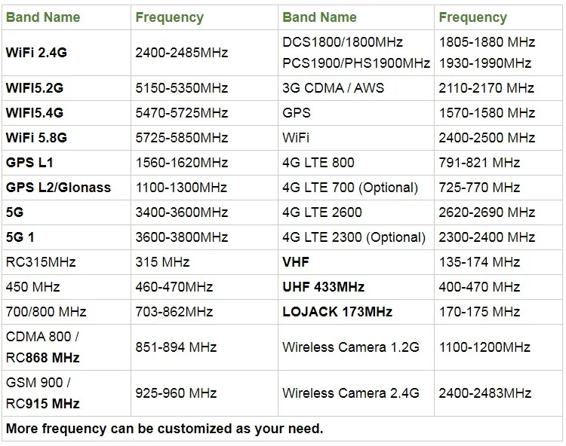The height and width of the screenshot is (446, 566).
Task: Select the 700/800 MHz band cell
Action: [x=46, y=312]
